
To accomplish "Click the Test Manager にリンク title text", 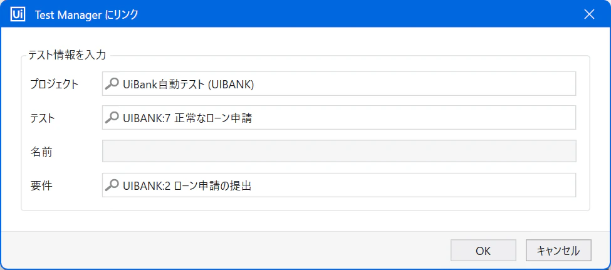I will 86,15.
